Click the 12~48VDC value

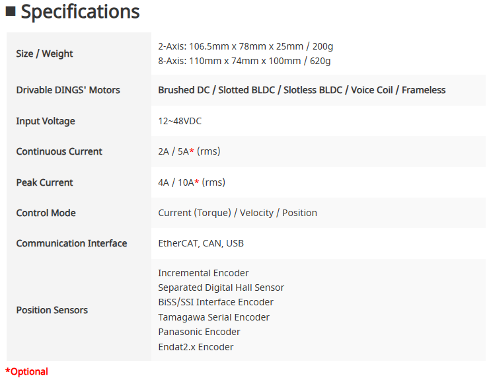180,121
